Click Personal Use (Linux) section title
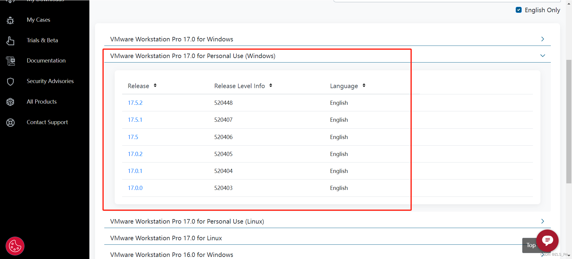572x259 pixels. [x=187, y=221]
